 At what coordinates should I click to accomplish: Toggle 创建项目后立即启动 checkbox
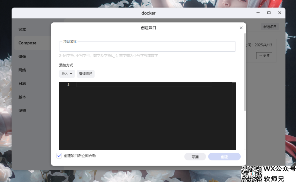tap(59, 156)
